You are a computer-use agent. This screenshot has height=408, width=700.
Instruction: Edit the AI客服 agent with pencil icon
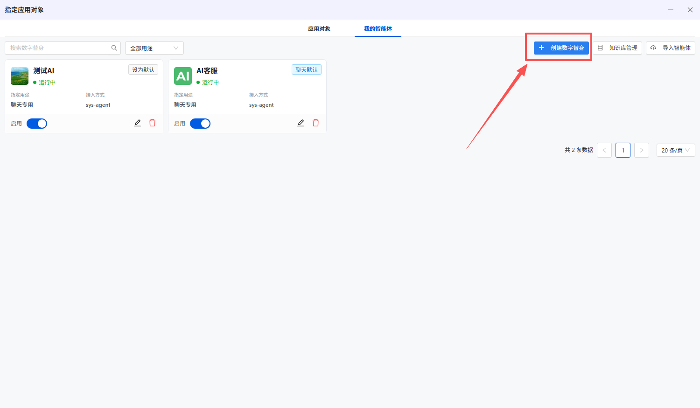301,123
